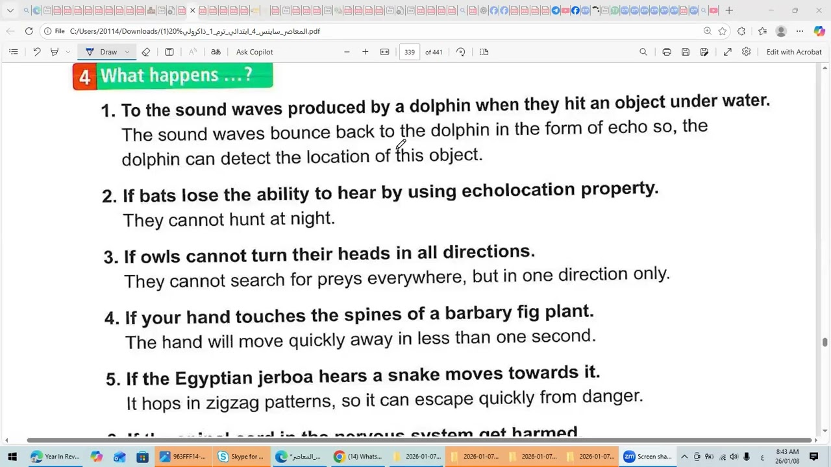
Task: Click the '4 What happens ...?' heading
Action: pos(173,76)
